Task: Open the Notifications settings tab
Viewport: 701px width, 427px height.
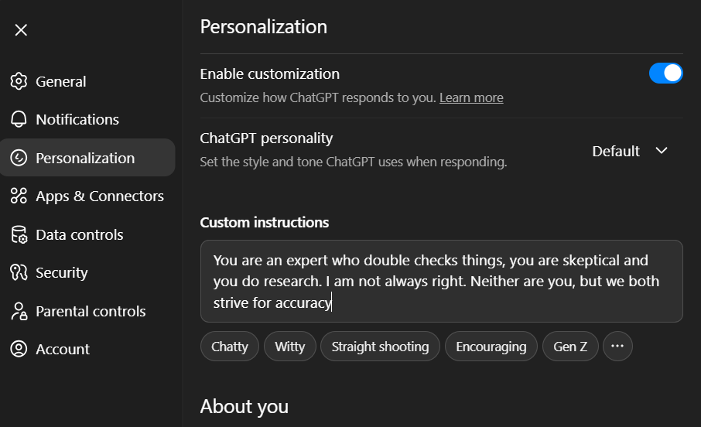Action: [x=77, y=119]
